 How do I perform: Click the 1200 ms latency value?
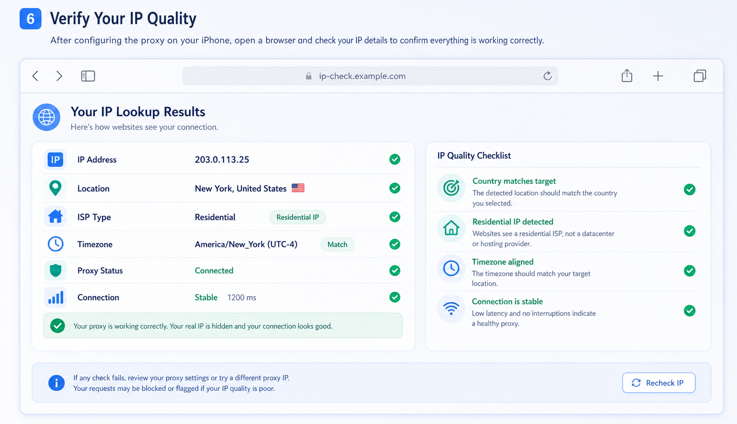point(242,297)
